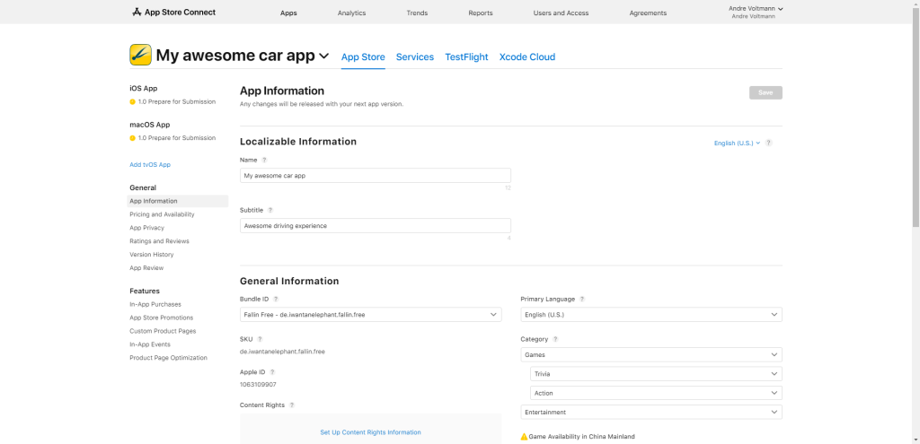Open Custom Product Pages in sidebar
920x444 pixels.
click(x=164, y=332)
